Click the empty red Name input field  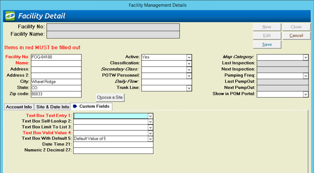(56, 63)
